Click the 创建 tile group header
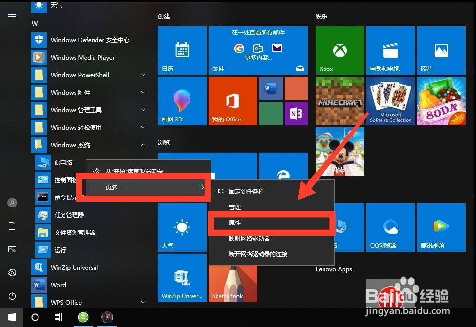The image size is (476, 327). click(164, 17)
